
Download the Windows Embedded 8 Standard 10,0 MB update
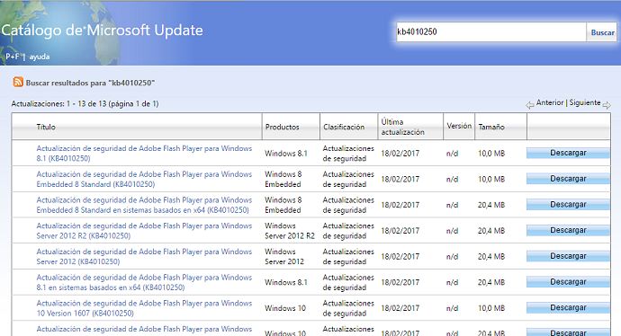point(568,179)
